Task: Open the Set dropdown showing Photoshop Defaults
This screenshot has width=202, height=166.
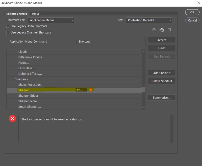Action: pyautogui.click(x=149, y=20)
